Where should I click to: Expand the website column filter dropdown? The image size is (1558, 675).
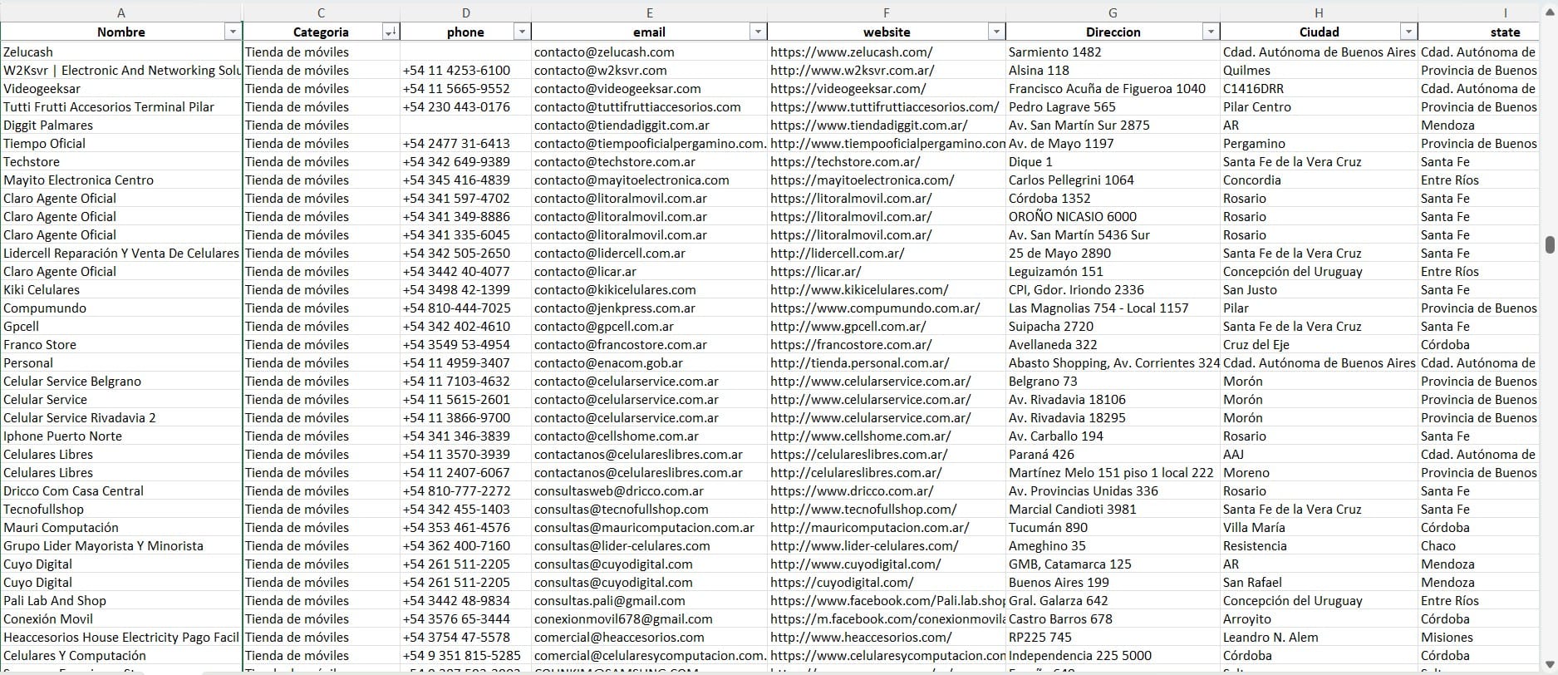point(996,32)
